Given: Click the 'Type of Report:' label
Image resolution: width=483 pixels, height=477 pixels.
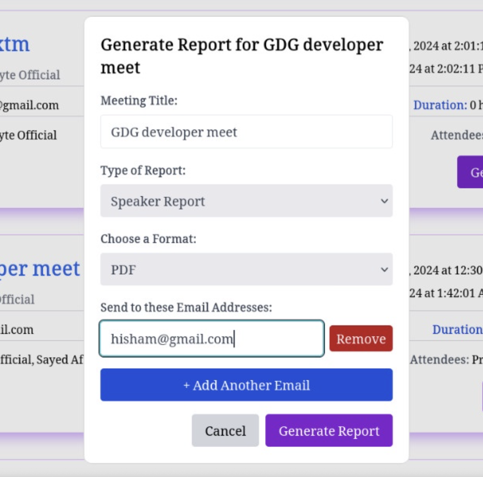Looking at the screenshot, I should [143, 171].
